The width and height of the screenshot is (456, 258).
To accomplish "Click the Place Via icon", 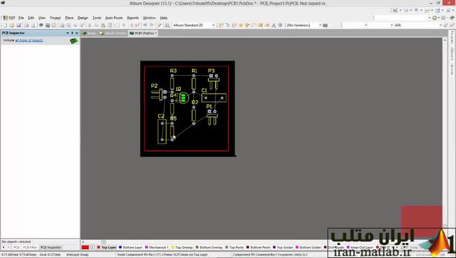I will [x=247, y=25].
